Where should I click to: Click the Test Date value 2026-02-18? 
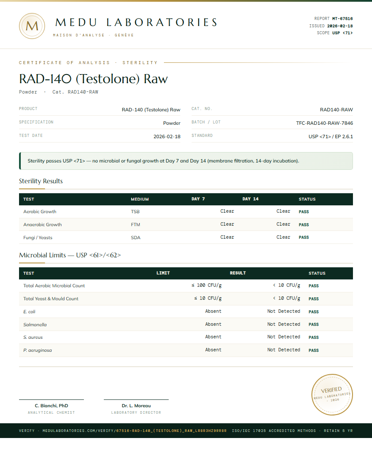pos(167,136)
